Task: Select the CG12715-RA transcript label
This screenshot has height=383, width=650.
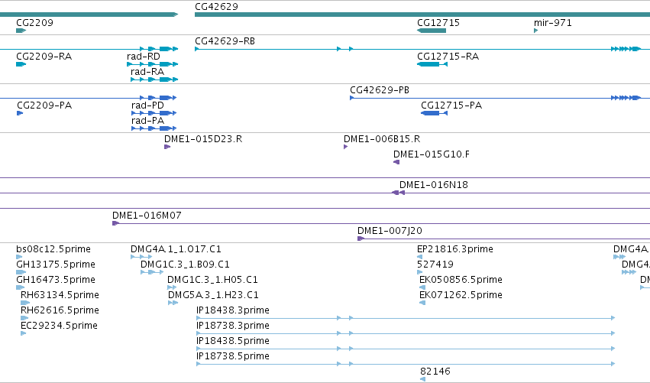Action: coord(448,57)
